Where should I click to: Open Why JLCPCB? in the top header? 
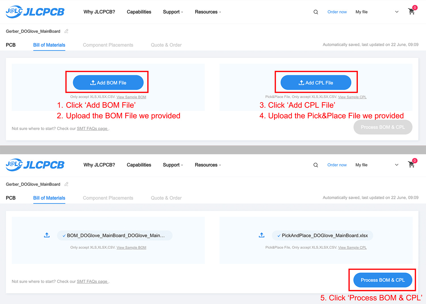[99, 12]
